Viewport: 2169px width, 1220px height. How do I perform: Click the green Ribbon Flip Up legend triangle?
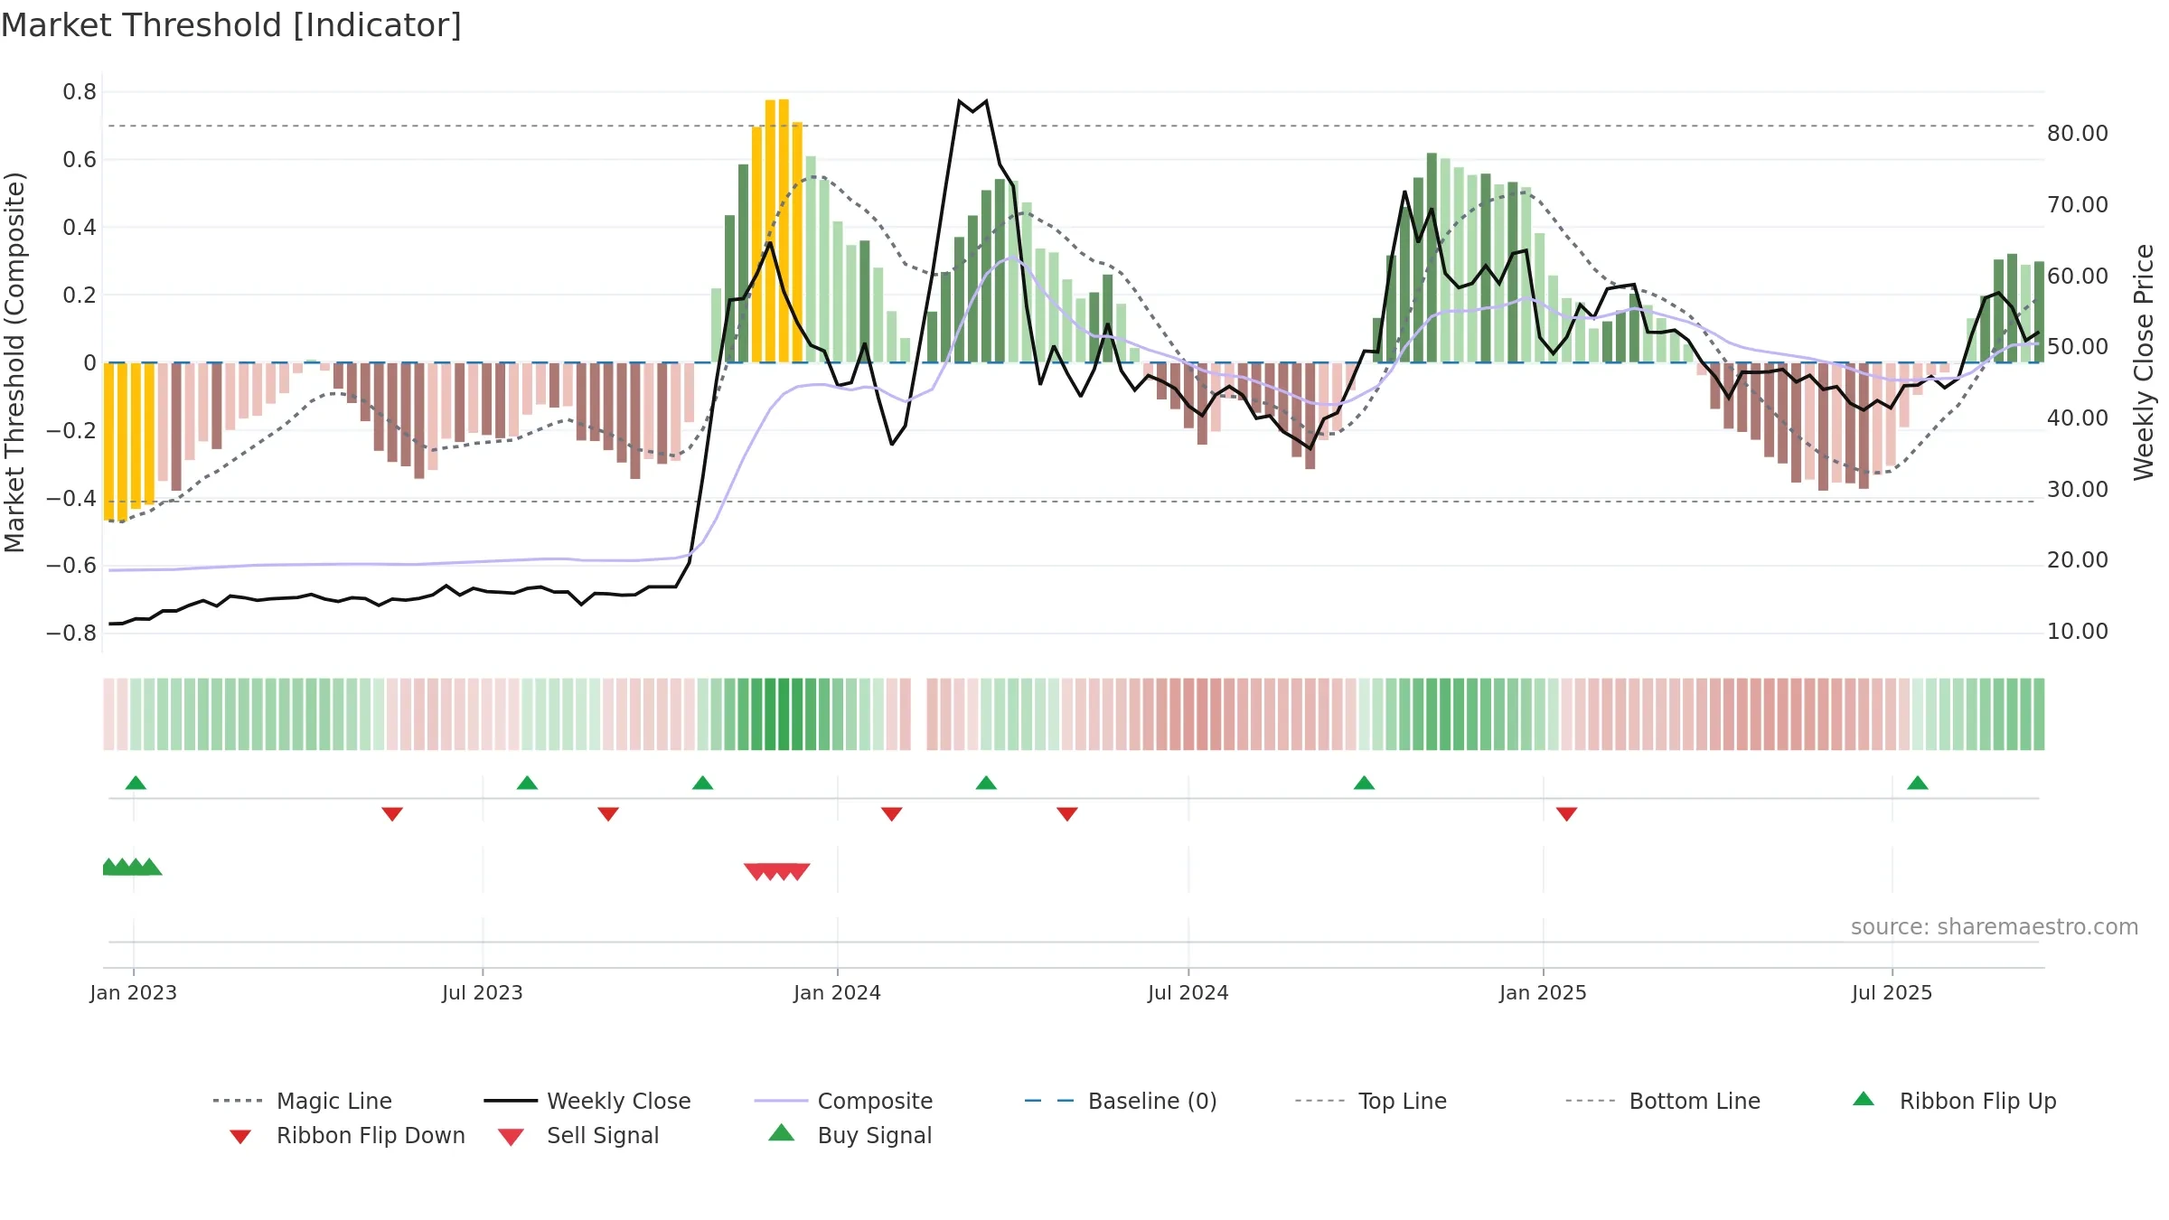point(1864,1099)
